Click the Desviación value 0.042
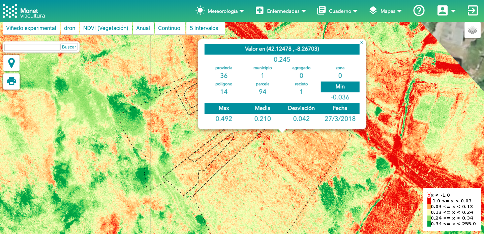Image resolution: width=484 pixels, height=234 pixels. [301, 119]
